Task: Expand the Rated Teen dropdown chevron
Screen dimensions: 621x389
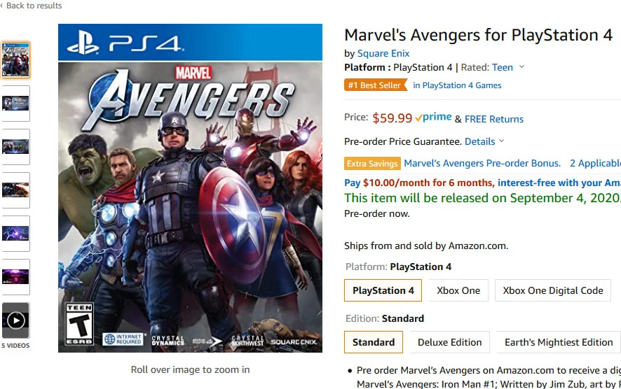Action: pos(521,66)
